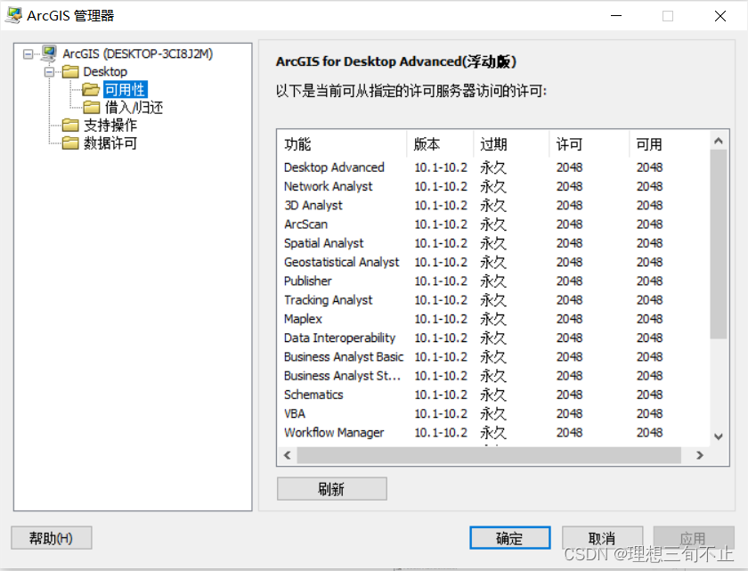This screenshot has height=571, width=748.
Task: Open the 支持操作 tree item
Action: pos(110,125)
